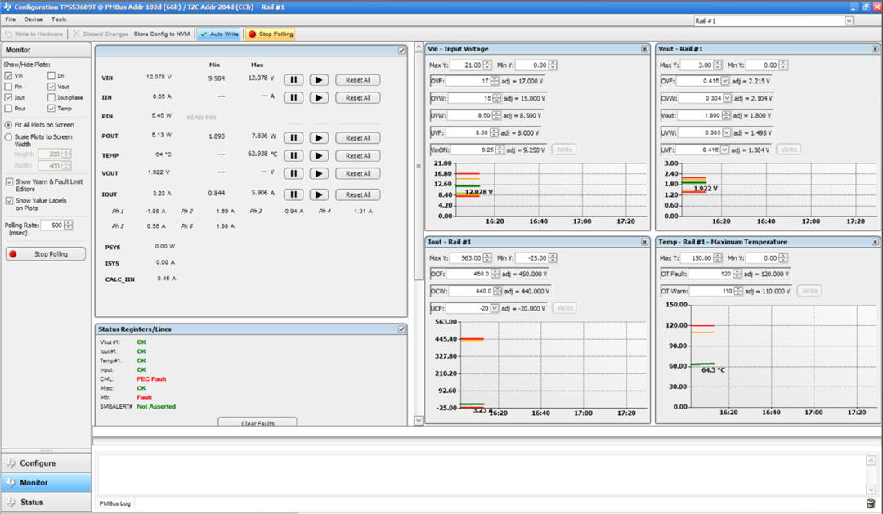Image resolution: width=883 pixels, height=514 pixels.
Task: Play POUT tracking
Action: coord(319,138)
